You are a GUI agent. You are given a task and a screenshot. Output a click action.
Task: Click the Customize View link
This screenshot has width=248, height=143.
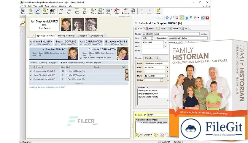pos(123,16)
